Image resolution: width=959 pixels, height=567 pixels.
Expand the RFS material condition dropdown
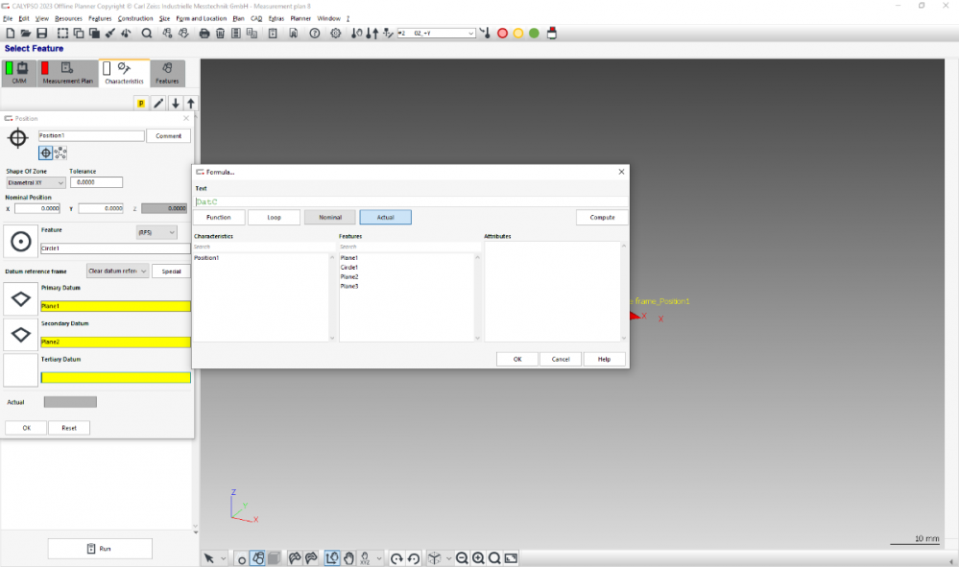(156, 232)
